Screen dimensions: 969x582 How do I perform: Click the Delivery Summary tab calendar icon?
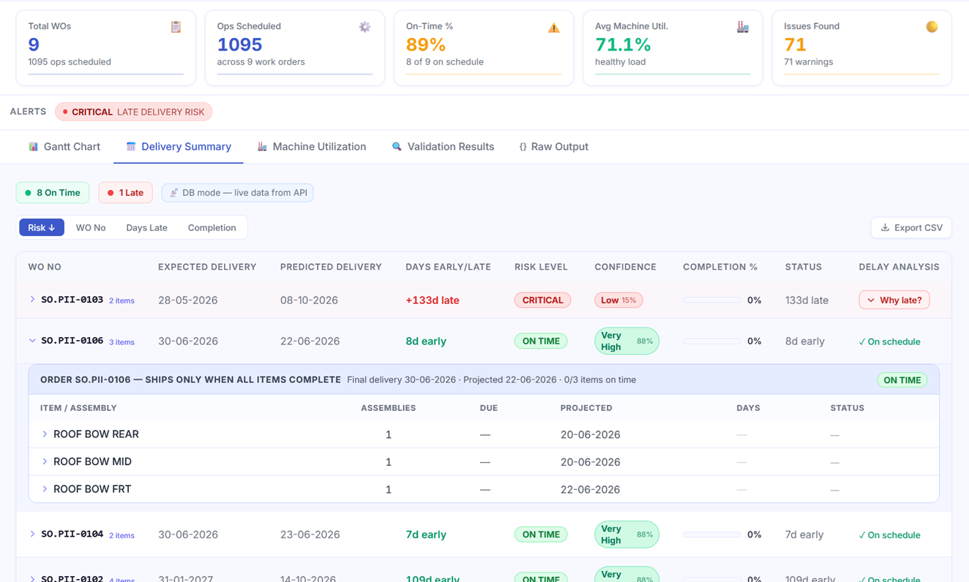pyautogui.click(x=131, y=146)
